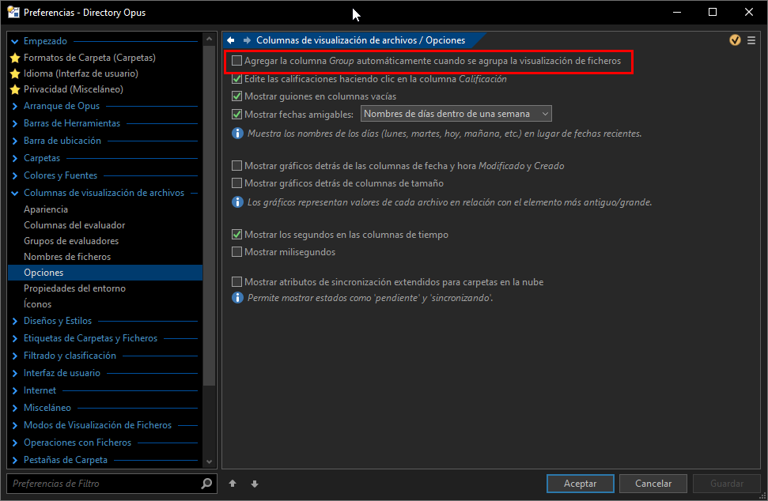Click the magnifier icon in the filter box
The height and width of the screenshot is (501, 768).
[206, 484]
